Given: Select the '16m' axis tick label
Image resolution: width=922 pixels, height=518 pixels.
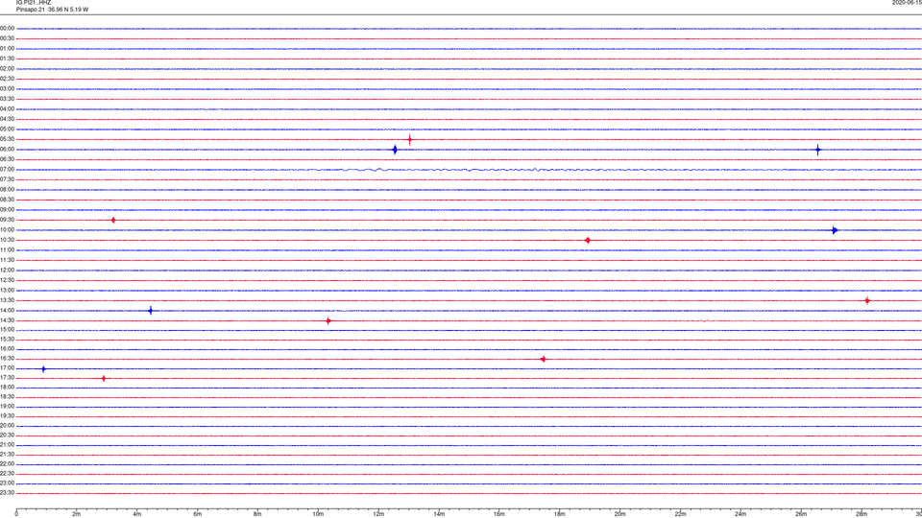Looking at the screenshot, I should (x=499, y=514).
